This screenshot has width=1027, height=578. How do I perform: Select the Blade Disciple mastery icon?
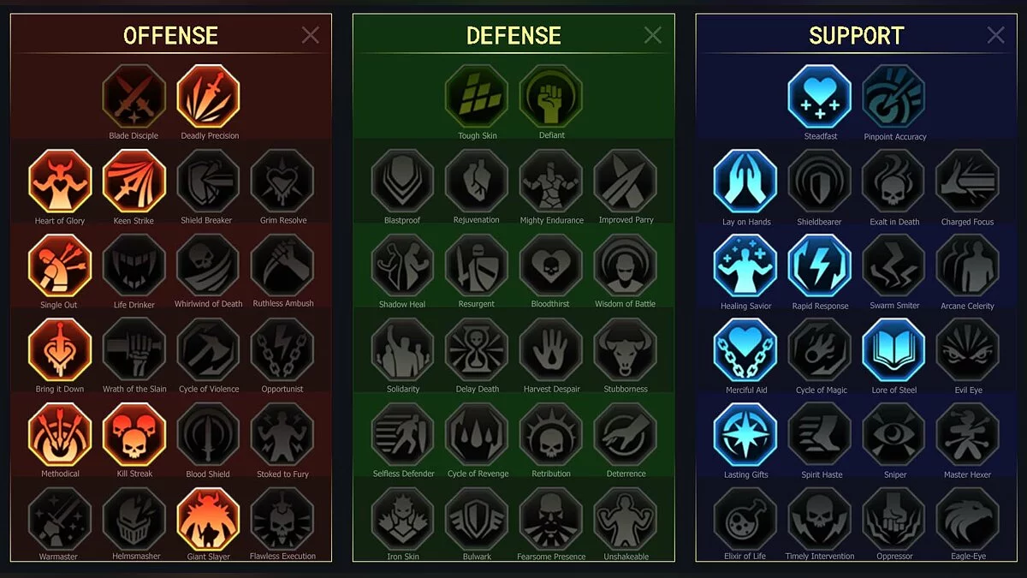point(134,96)
